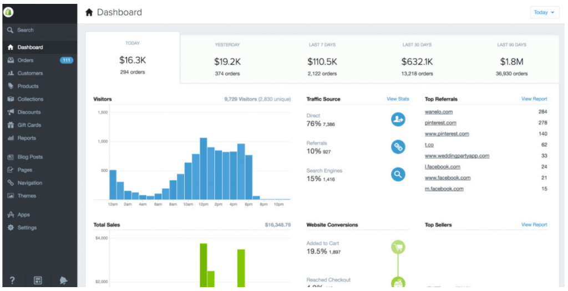Viewport: 568px width, 291px height.
Task: Open help via question mark icon
Action: (12, 280)
